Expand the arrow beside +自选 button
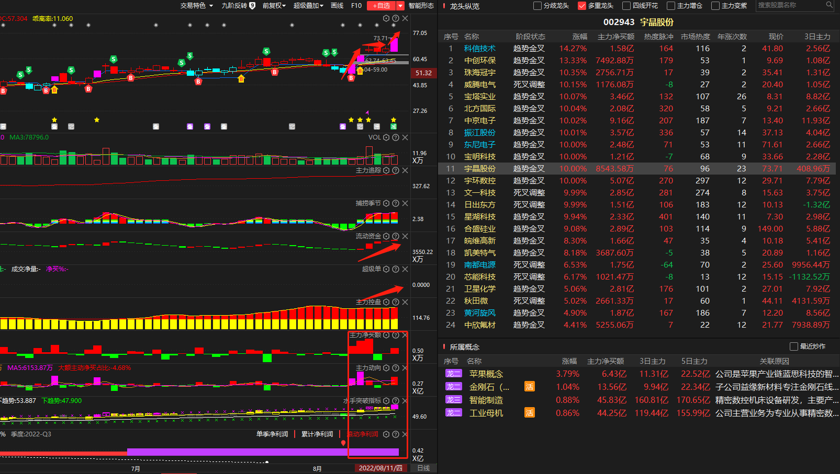 [x=400, y=5]
